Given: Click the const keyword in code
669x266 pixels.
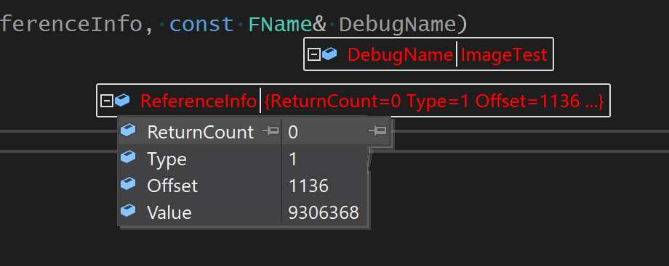Looking at the screenshot, I should click(202, 25).
